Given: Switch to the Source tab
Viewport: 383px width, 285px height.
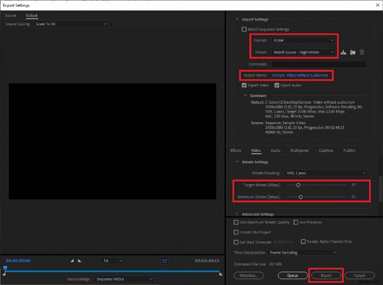Looking at the screenshot, I should tap(11, 15).
